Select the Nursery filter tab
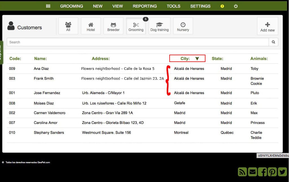This screenshot has height=182, width=289. [x=183, y=26]
